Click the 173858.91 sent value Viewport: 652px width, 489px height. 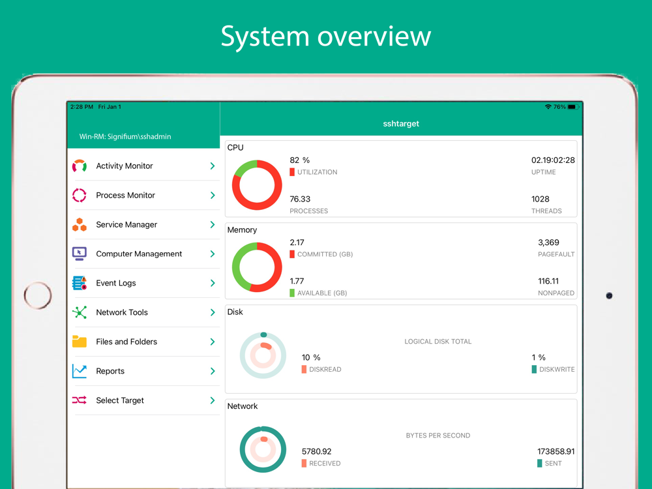pyautogui.click(x=556, y=452)
